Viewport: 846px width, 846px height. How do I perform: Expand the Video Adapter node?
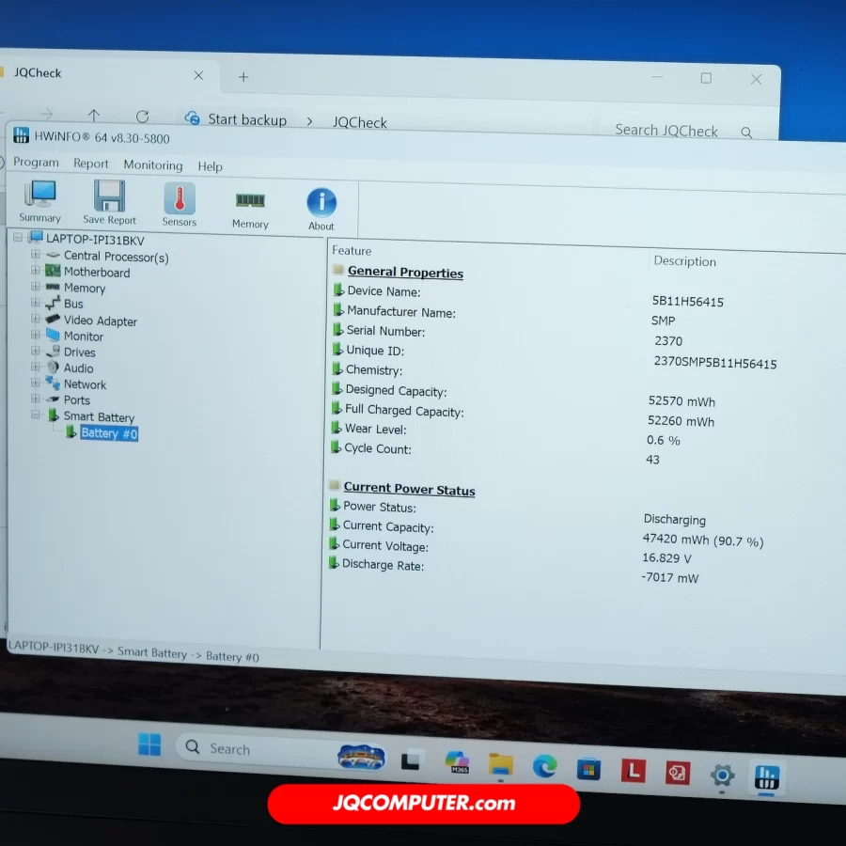[36, 319]
